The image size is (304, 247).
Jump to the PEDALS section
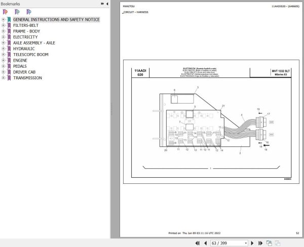coord(20,66)
